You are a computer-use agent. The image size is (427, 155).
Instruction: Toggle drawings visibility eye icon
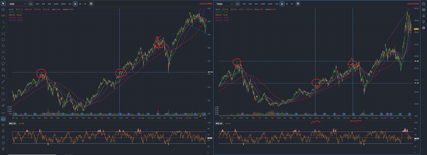tap(3, 125)
